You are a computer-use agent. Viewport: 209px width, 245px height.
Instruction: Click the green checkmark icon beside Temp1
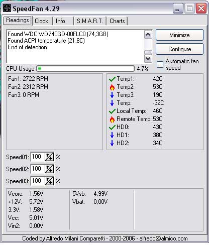(x=112, y=79)
